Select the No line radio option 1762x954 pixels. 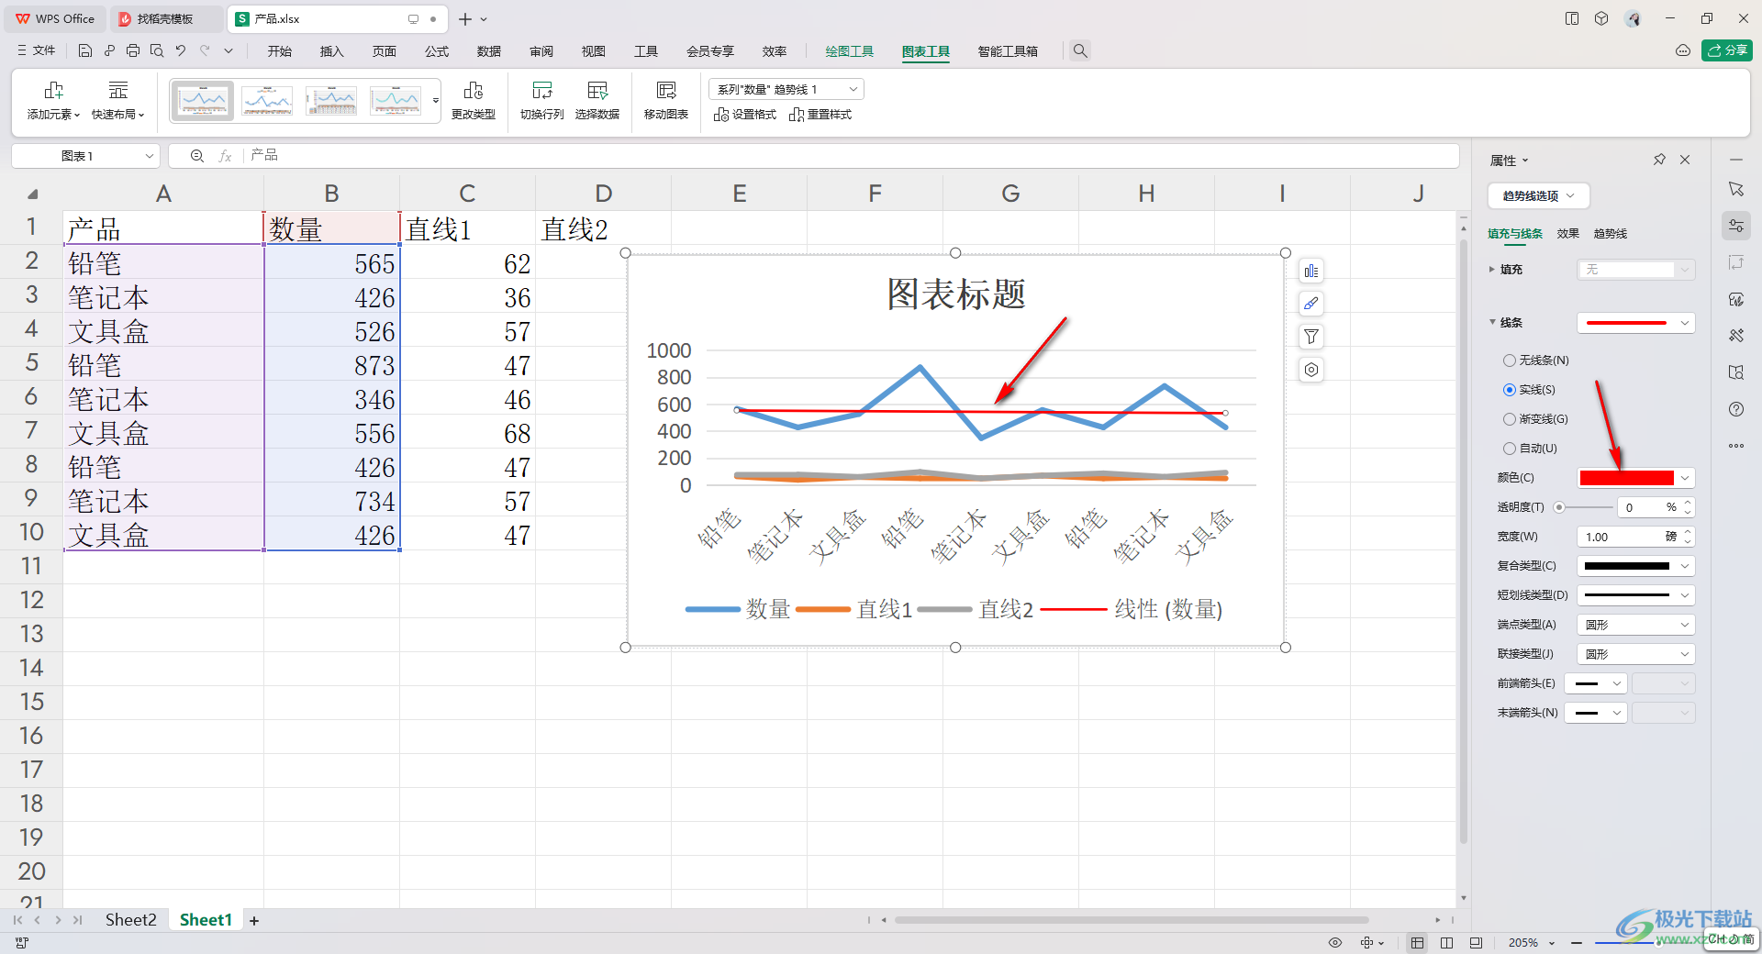tap(1510, 361)
